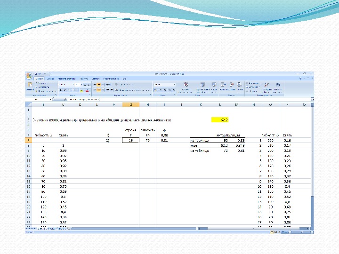The height and width of the screenshot is (254, 339).
Task: Click the Insert cells icon
Action: point(223,85)
